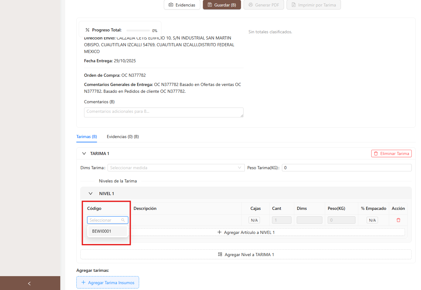Focus the Comentarios (B) text area
421x290 pixels.
click(x=164, y=112)
